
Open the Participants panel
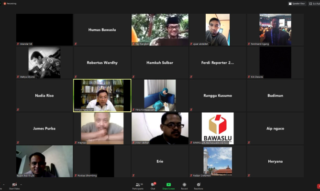(138, 185)
